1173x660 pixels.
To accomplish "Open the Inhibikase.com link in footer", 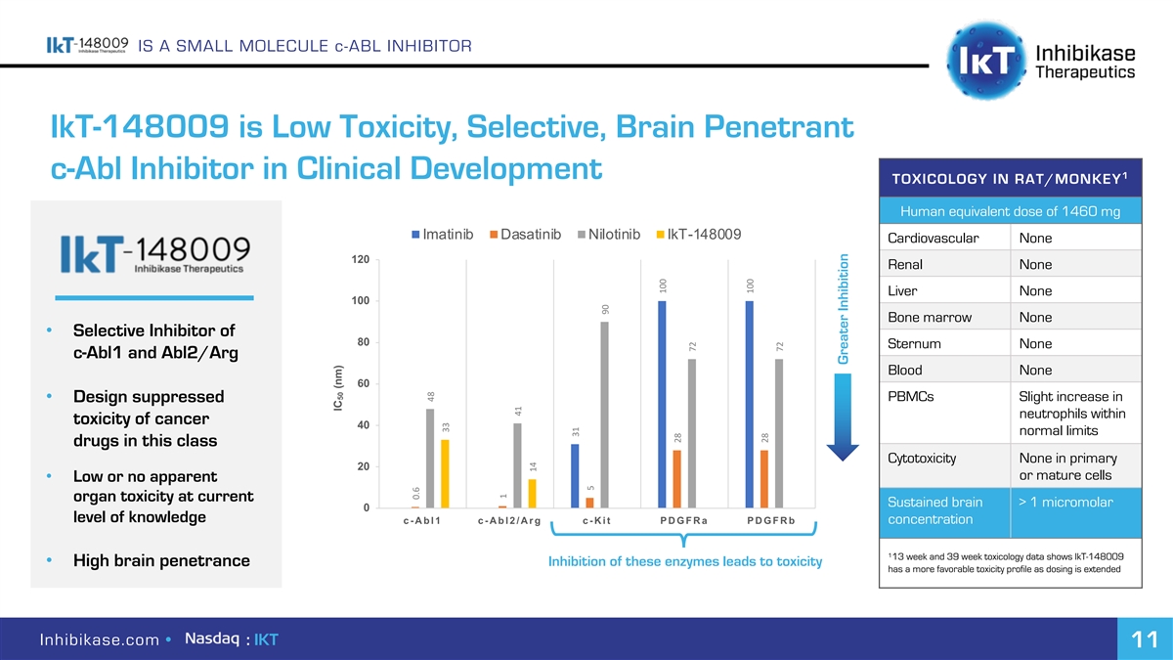I will (99, 640).
